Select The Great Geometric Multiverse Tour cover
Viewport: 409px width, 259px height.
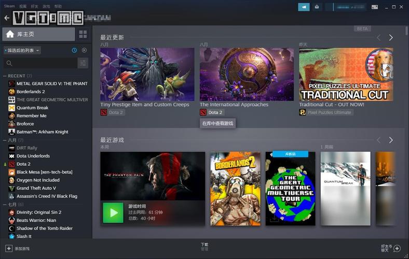290,189
